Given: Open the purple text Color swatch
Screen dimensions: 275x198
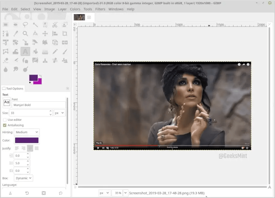Looking at the screenshot, I should (x=27, y=140).
